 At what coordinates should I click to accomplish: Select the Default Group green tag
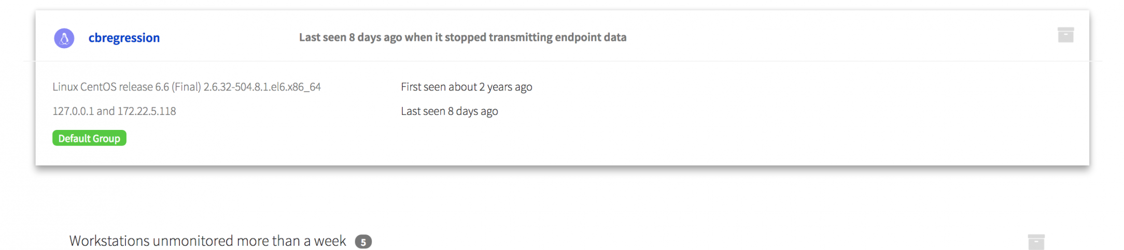coord(89,138)
